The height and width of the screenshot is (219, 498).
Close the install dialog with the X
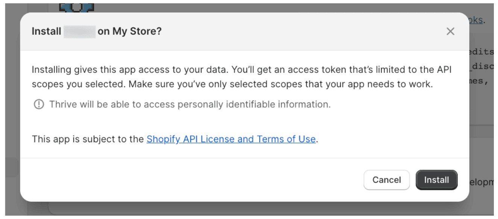(450, 32)
